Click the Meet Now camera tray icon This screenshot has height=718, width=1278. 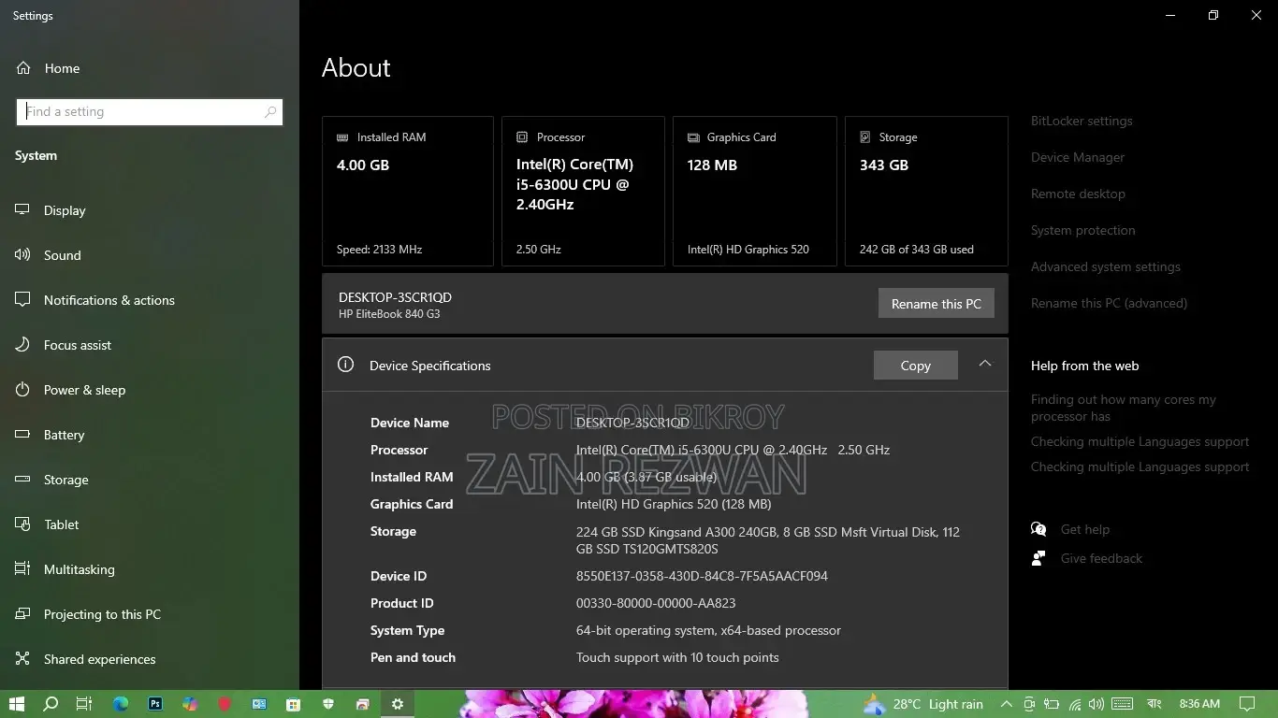[x=1029, y=704]
